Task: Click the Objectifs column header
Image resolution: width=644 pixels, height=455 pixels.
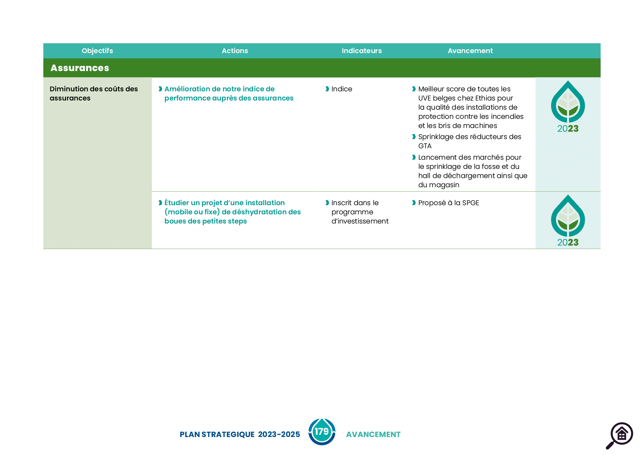Action: 98,51
